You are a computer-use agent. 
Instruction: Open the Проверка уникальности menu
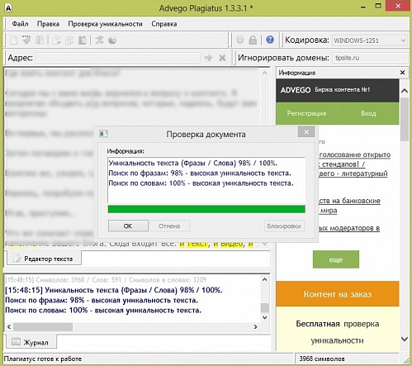click(x=105, y=24)
